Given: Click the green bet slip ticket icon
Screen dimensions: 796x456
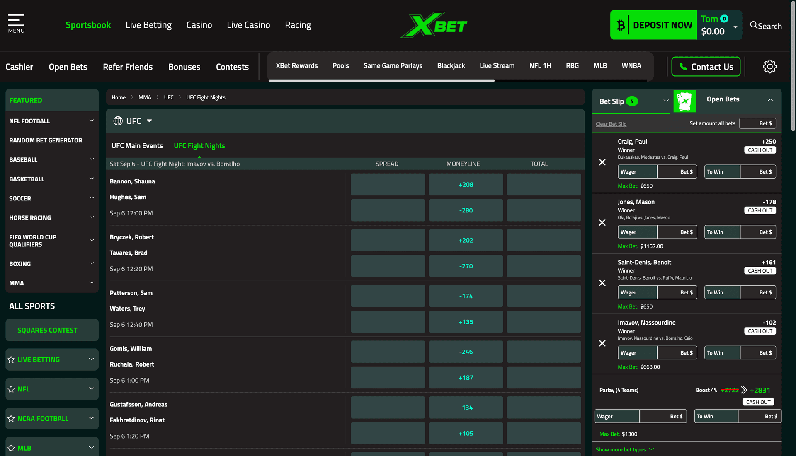Looking at the screenshot, I should tap(685, 101).
